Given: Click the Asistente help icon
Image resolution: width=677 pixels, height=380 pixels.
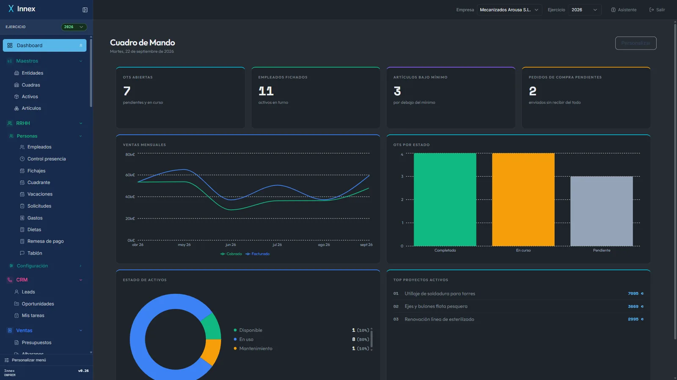Looking at the screenshot, I should pos(613,10).
